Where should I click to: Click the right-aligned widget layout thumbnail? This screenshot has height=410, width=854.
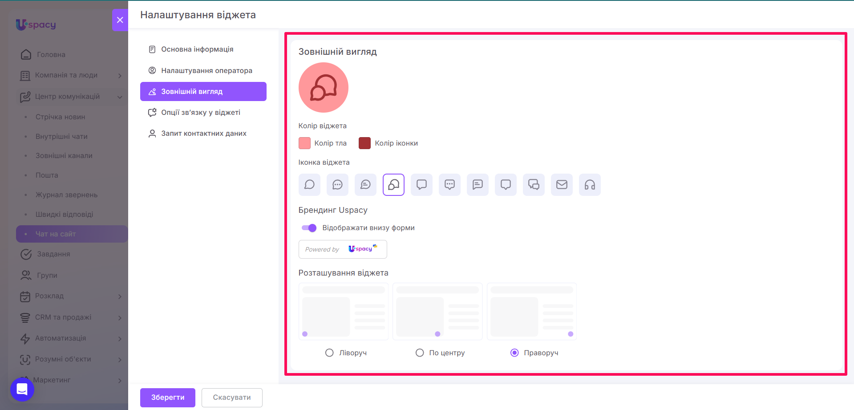point(532,312)
